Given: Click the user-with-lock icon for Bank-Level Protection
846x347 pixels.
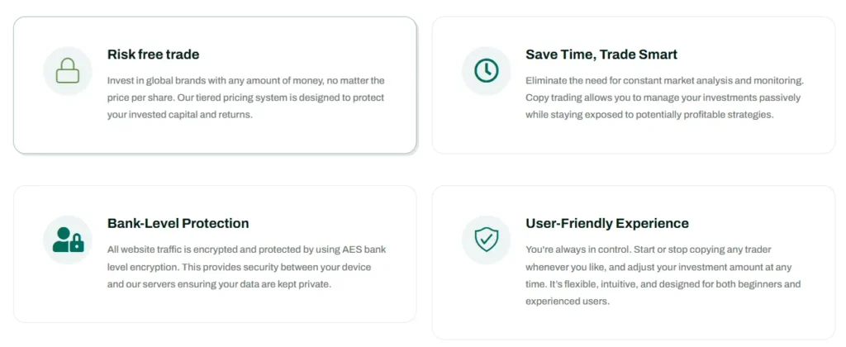Looking at the screenshot, I should pyautogui.click(x=68, y=240).
